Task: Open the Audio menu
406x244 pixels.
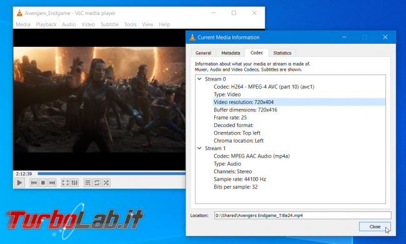Action: point(69,24)
